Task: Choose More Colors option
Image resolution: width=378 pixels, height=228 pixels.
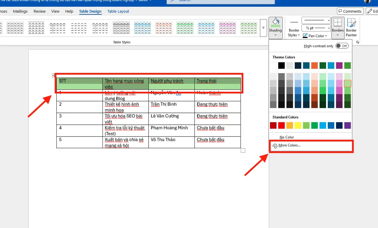Action: [x=289, y=145]
